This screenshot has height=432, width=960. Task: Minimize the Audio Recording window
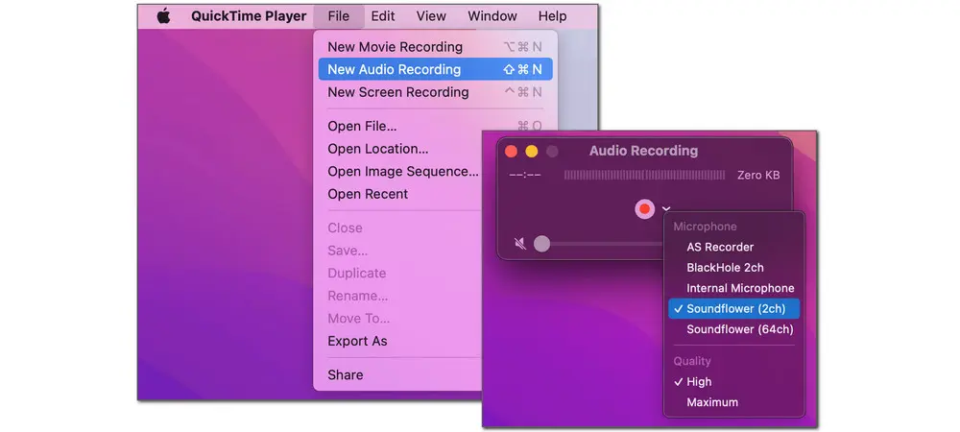[x=532, y=151]
